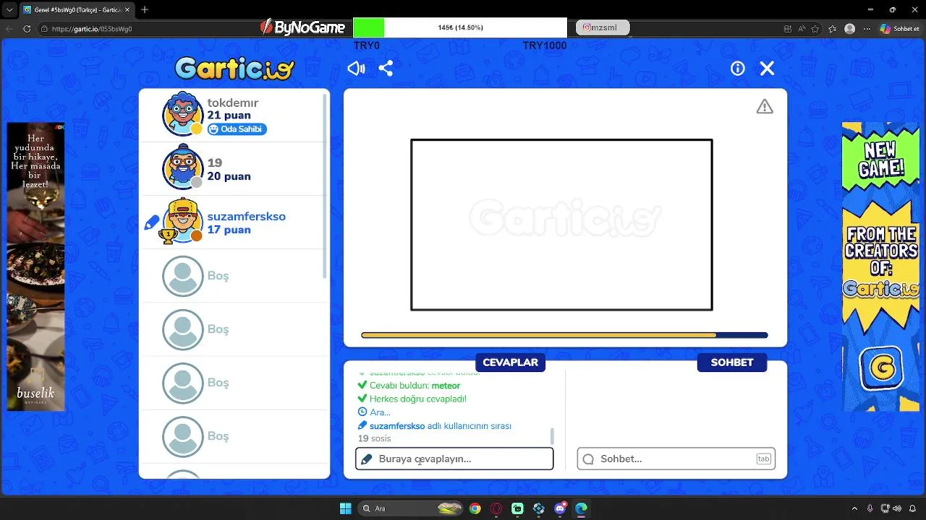Viewport: 926px width, 520px height.
Task: Add page to favorites star icon
Action: (815, 29)
